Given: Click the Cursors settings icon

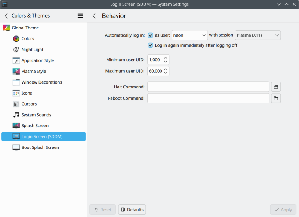Looking at the screenshot, I should pos(16,104).
